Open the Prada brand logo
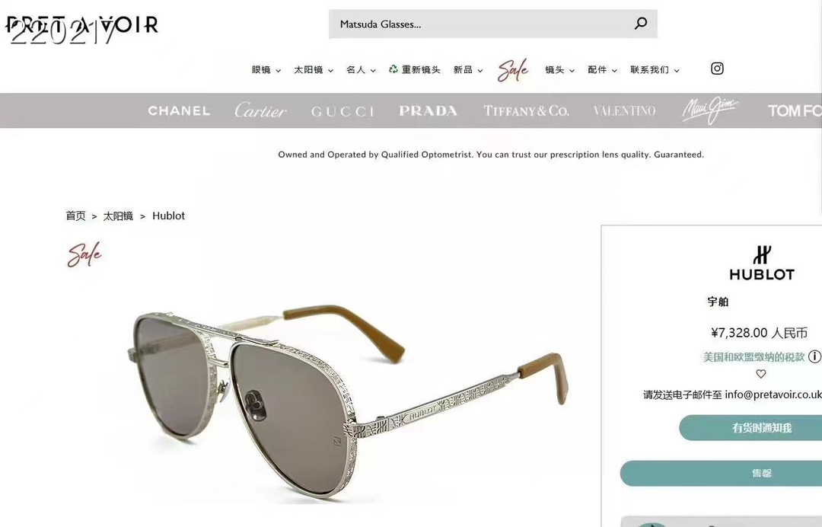822x527 pixels. (429, 110)
